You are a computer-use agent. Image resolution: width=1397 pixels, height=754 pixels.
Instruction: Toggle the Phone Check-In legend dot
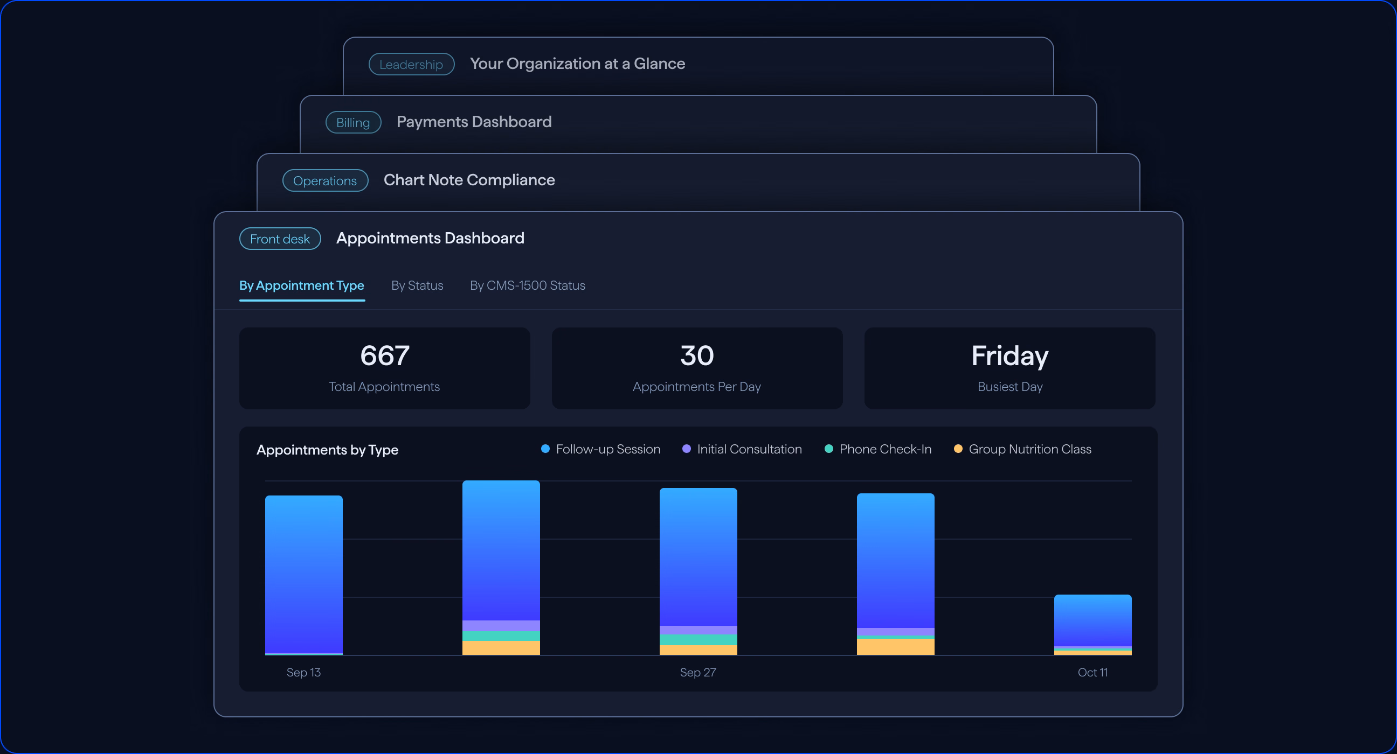pos(828,449)
